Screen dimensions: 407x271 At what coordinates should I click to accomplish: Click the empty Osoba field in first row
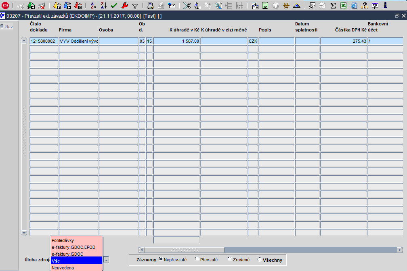[x=118, y=41]
